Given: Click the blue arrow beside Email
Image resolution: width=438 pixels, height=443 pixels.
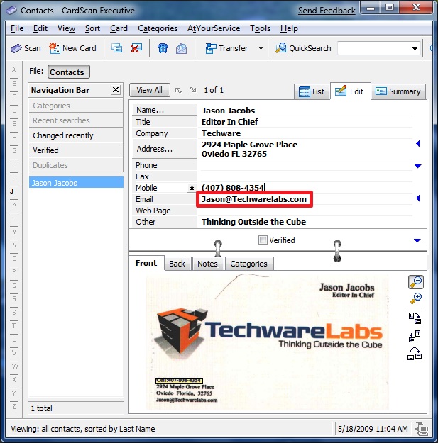Looking at the screenshot, I should click(418, 198).
